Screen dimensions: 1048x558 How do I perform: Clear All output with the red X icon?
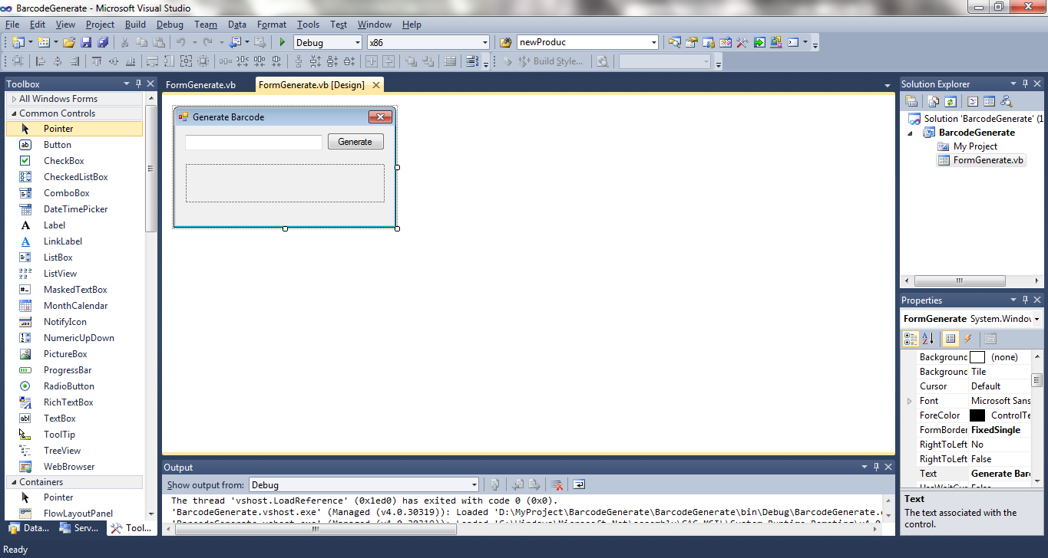tap(557, 484)
